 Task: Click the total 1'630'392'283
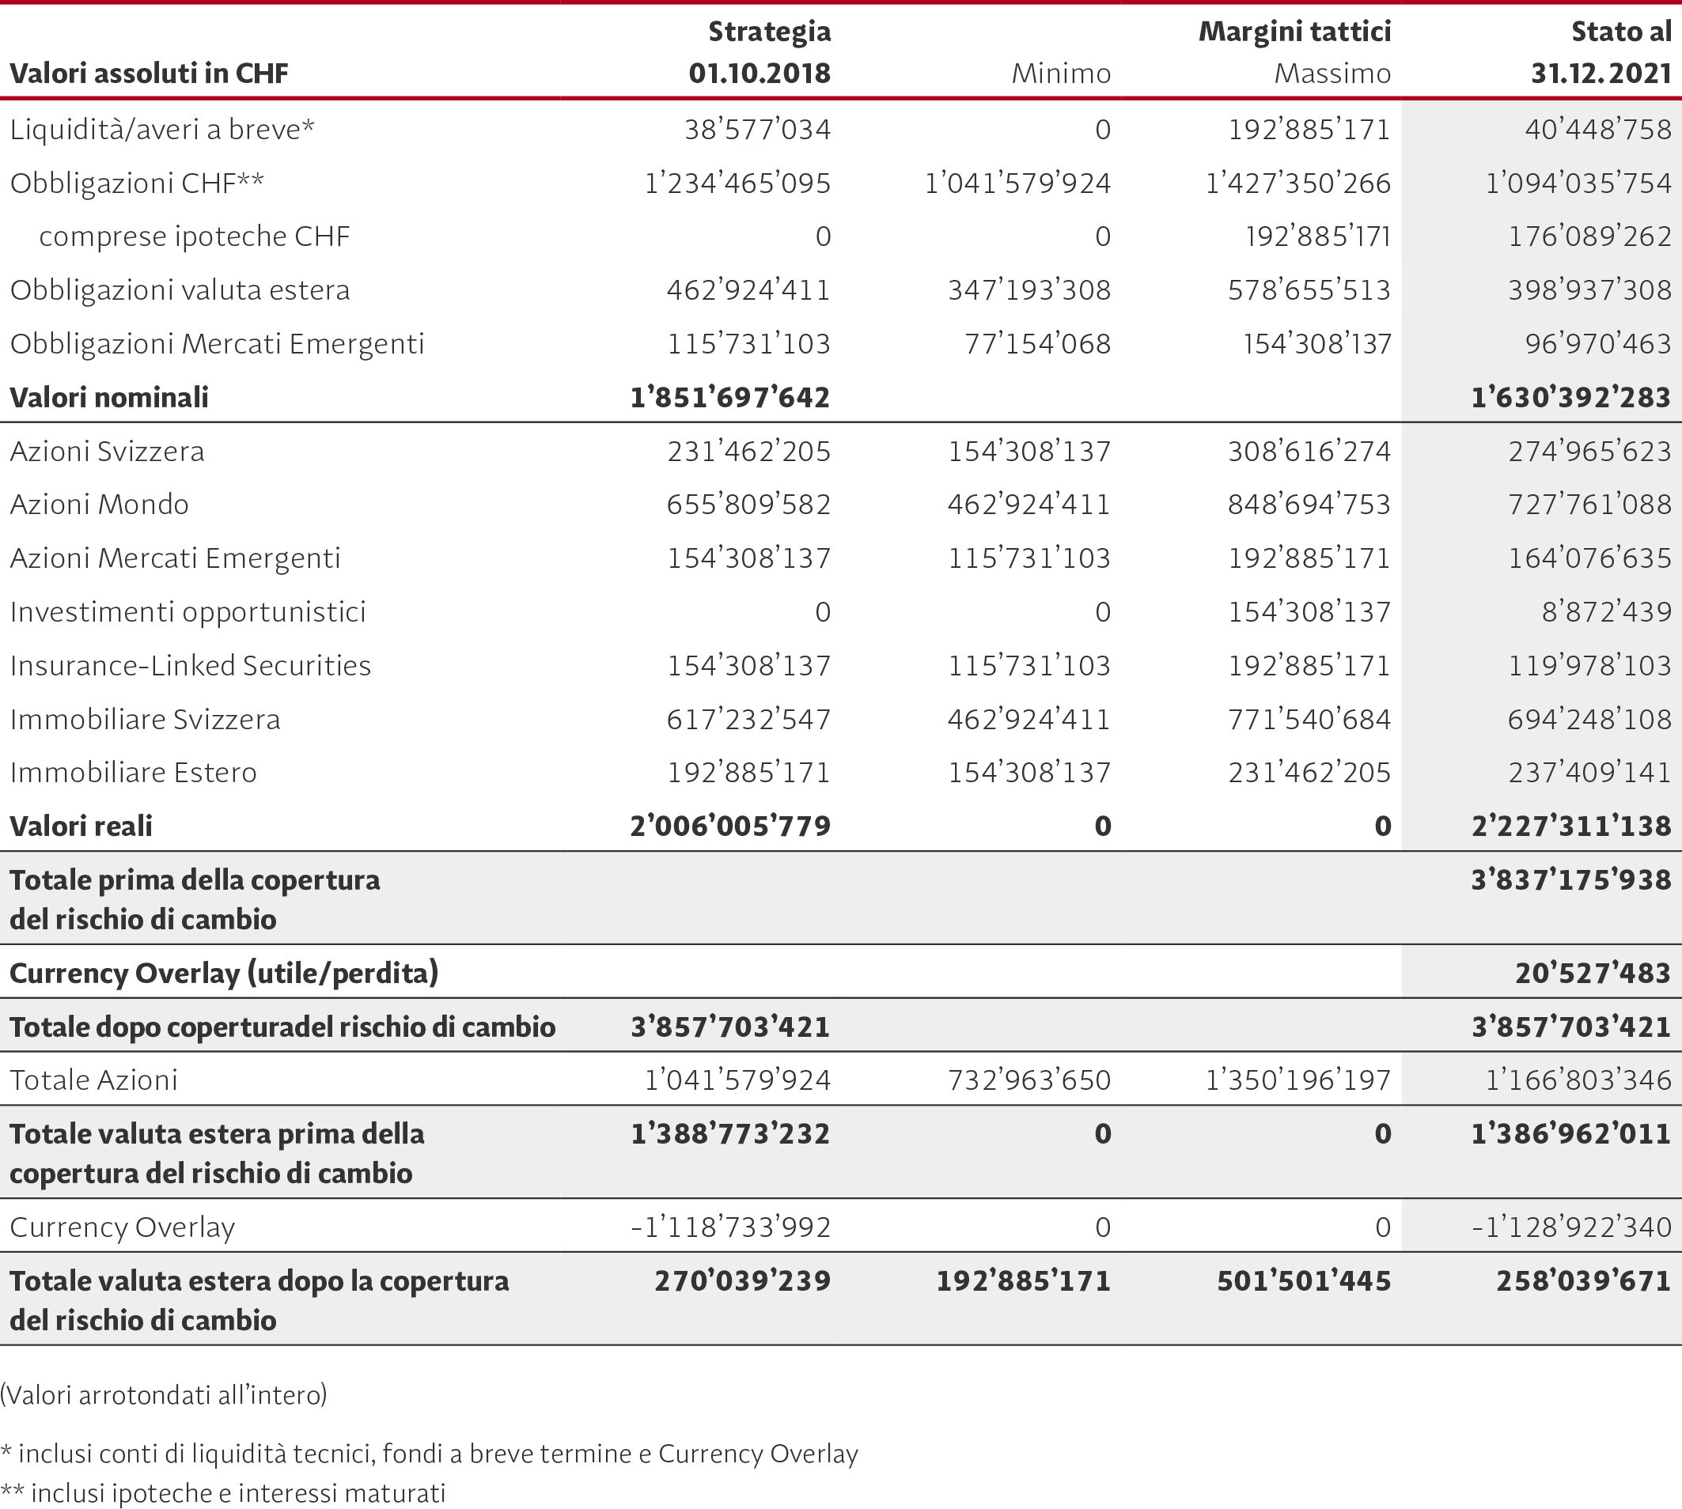pyautogui.click(x=1571, y=398)
